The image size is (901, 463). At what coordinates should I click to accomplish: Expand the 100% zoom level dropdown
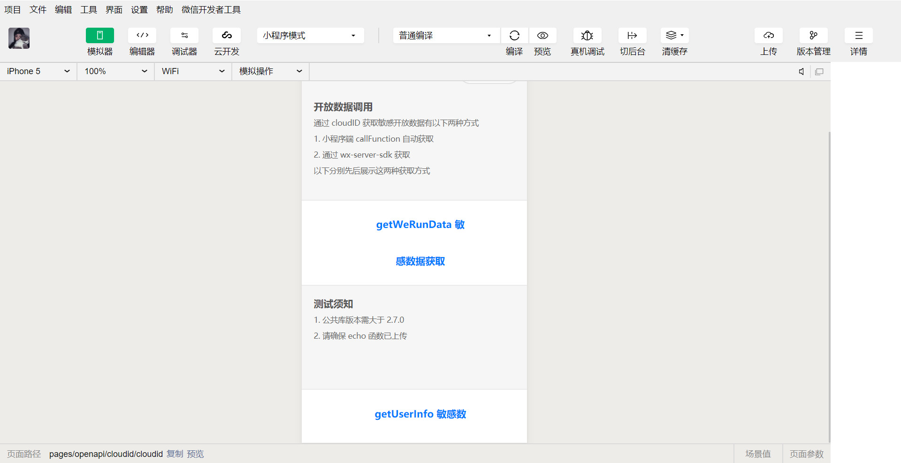116,71
